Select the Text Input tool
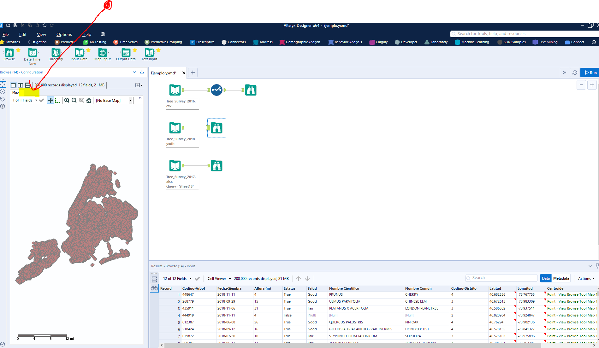The image size is (599, 348). point(149,54)
